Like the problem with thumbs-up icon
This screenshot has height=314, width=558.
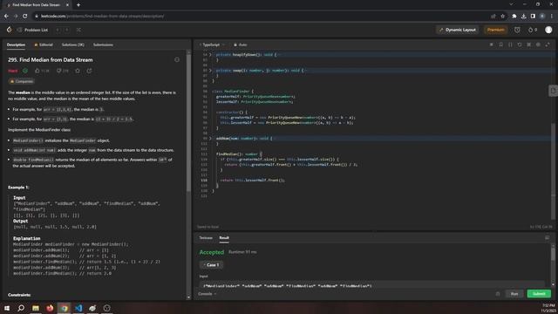coord(37,71)
